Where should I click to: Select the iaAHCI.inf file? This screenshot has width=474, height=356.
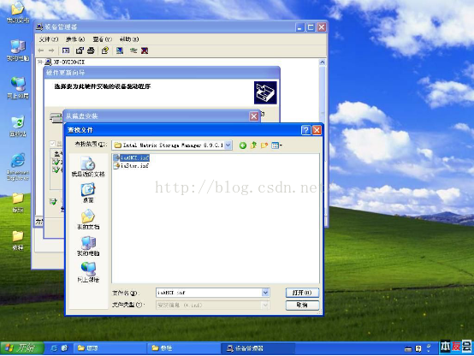[131, 157]
